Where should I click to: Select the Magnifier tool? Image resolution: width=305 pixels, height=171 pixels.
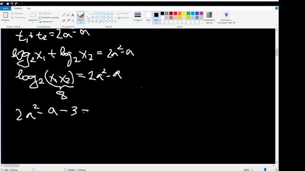pos(72,20)
